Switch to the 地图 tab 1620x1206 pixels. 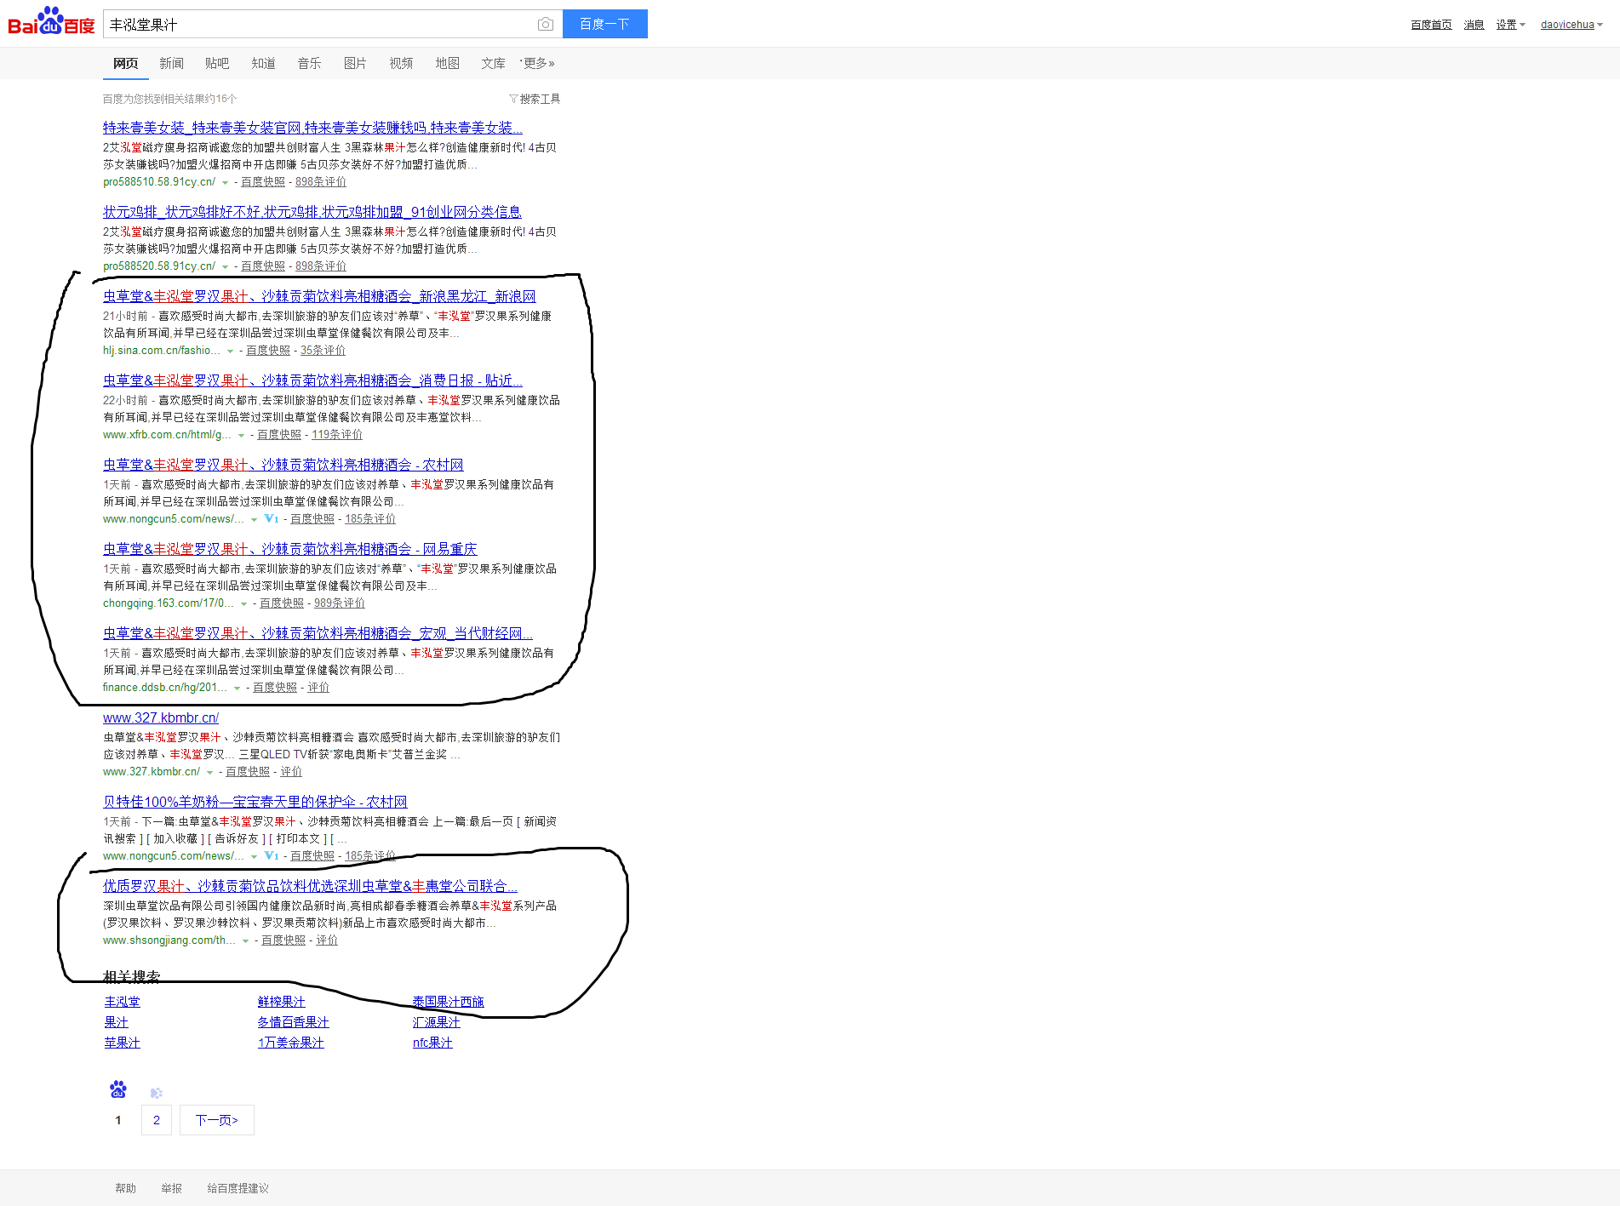448,63
